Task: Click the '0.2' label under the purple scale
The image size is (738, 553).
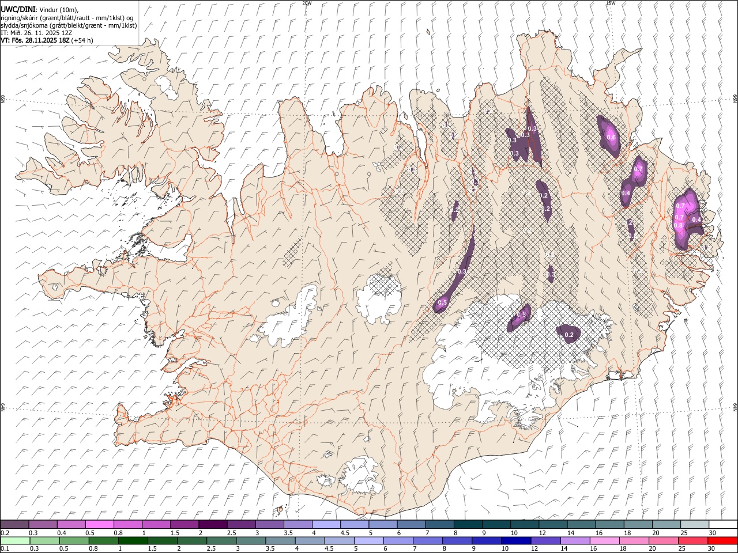Action: pos(5,532)
